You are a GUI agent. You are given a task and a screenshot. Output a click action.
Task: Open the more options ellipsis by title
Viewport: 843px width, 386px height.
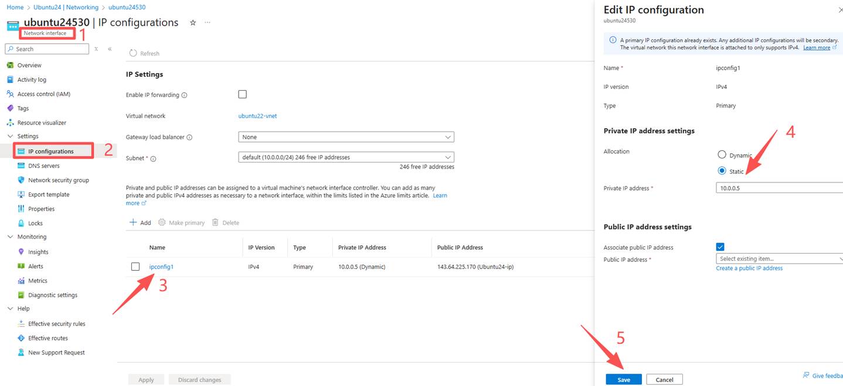pos(207,23)
